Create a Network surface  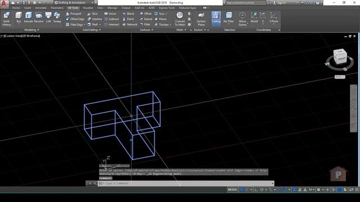click(x=130, y=24)
